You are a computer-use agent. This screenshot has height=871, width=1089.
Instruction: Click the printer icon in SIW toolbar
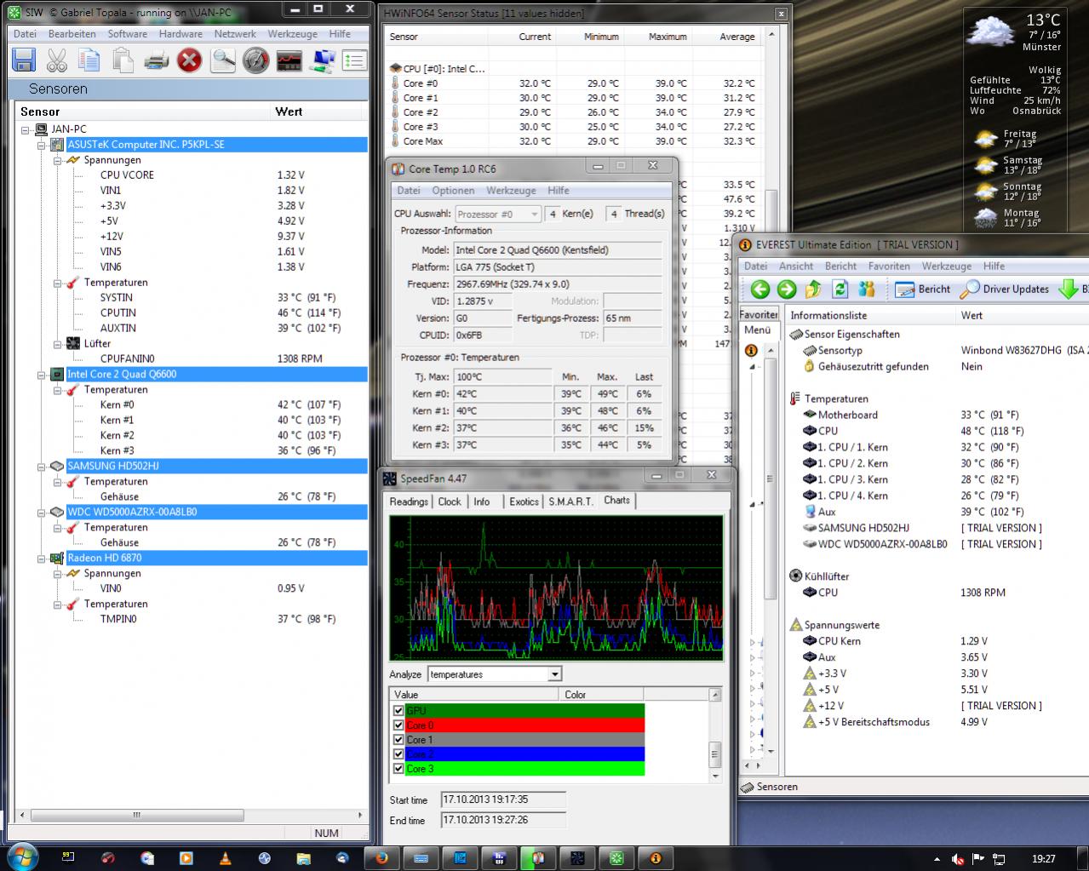click(x=156, y=60)
